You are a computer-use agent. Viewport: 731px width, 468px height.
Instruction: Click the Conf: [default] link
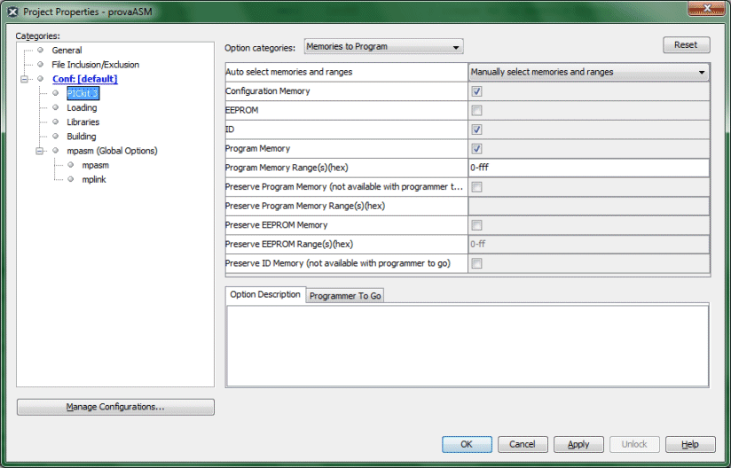(x=84, y=79)
